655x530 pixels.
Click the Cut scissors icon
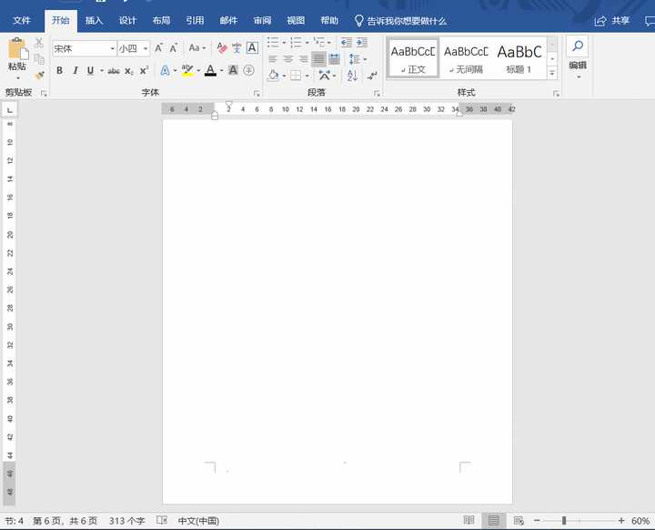point(38,43)
